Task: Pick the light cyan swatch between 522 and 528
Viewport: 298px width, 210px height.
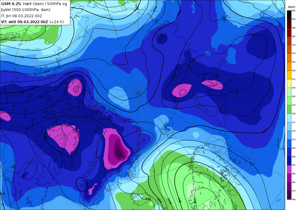Action: [x=289, y=118]
